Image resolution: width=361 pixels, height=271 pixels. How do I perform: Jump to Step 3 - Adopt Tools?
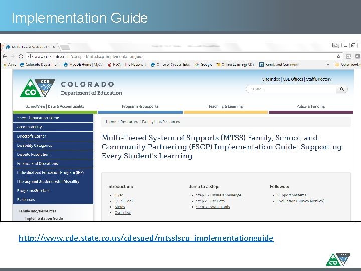[x=213, y=207]
